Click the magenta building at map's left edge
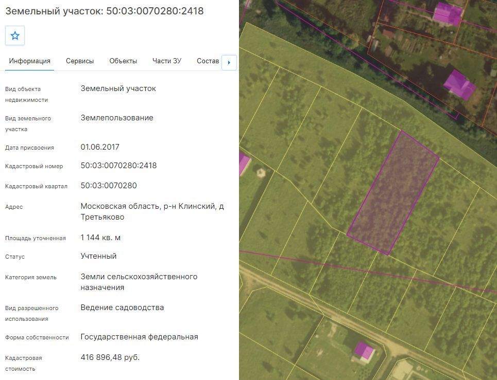 [244, 164]
